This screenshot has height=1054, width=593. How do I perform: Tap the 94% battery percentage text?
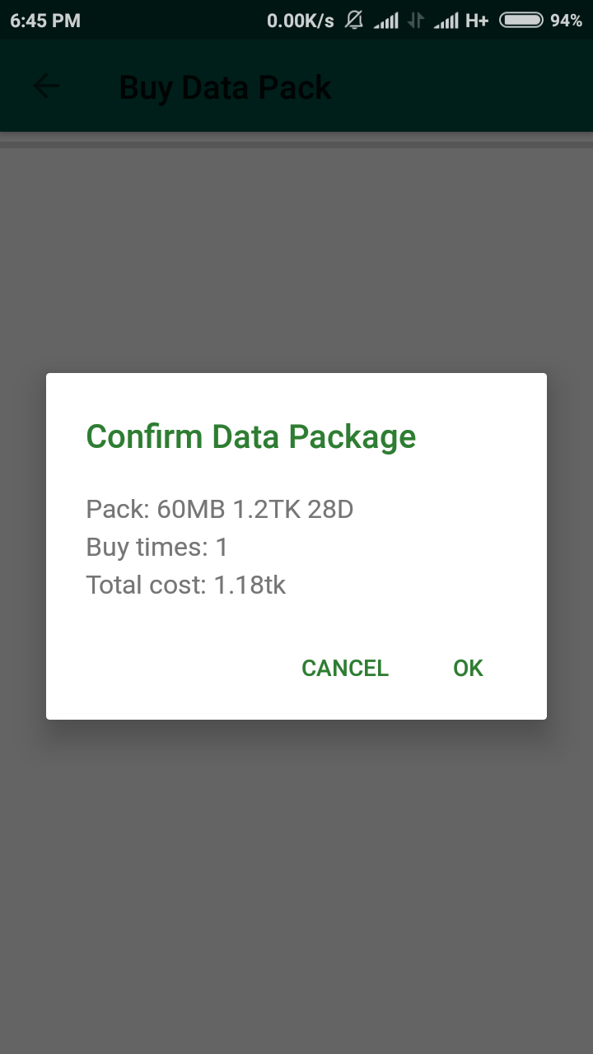(x=567, y=21)
